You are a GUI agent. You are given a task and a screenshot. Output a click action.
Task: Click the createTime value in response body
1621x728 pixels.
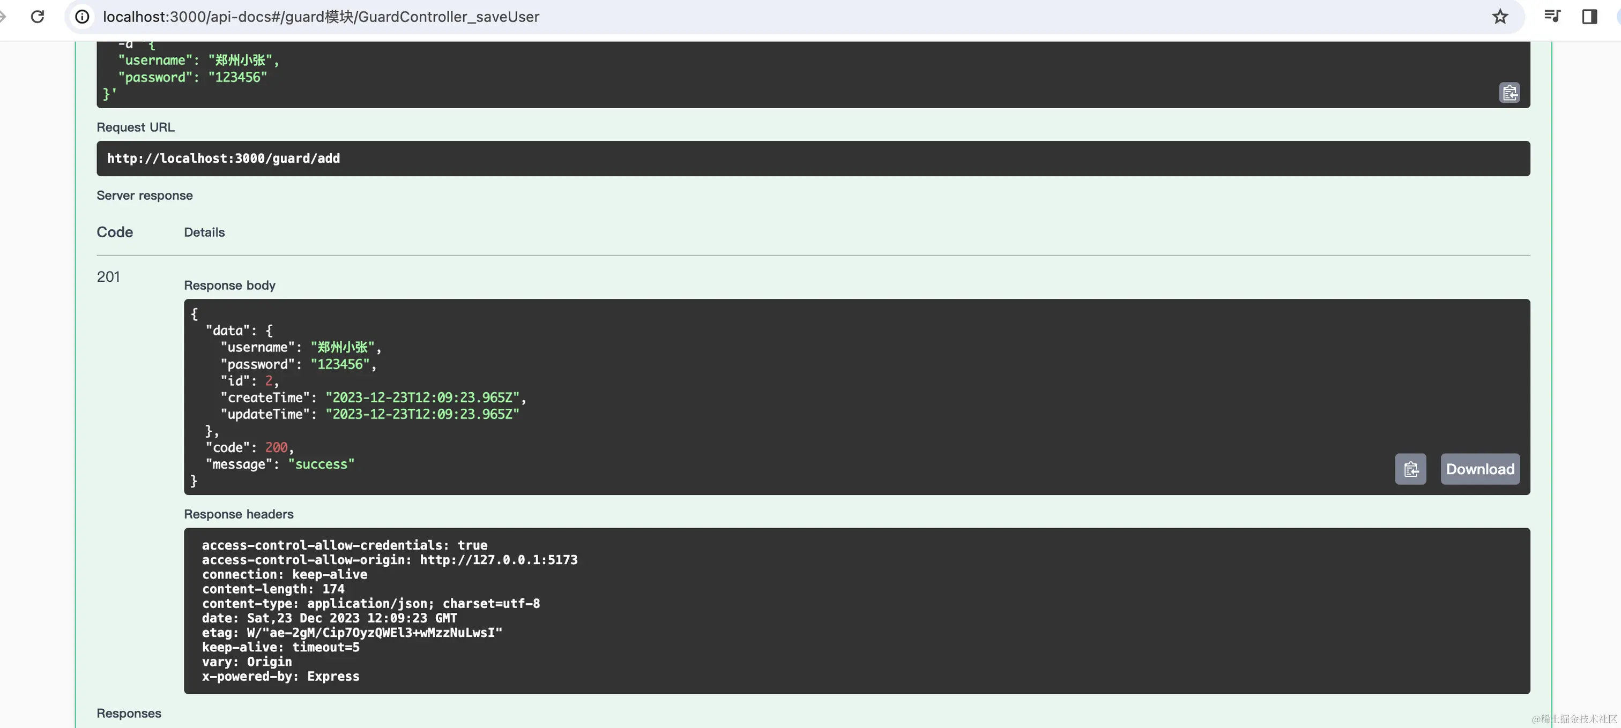422,397
